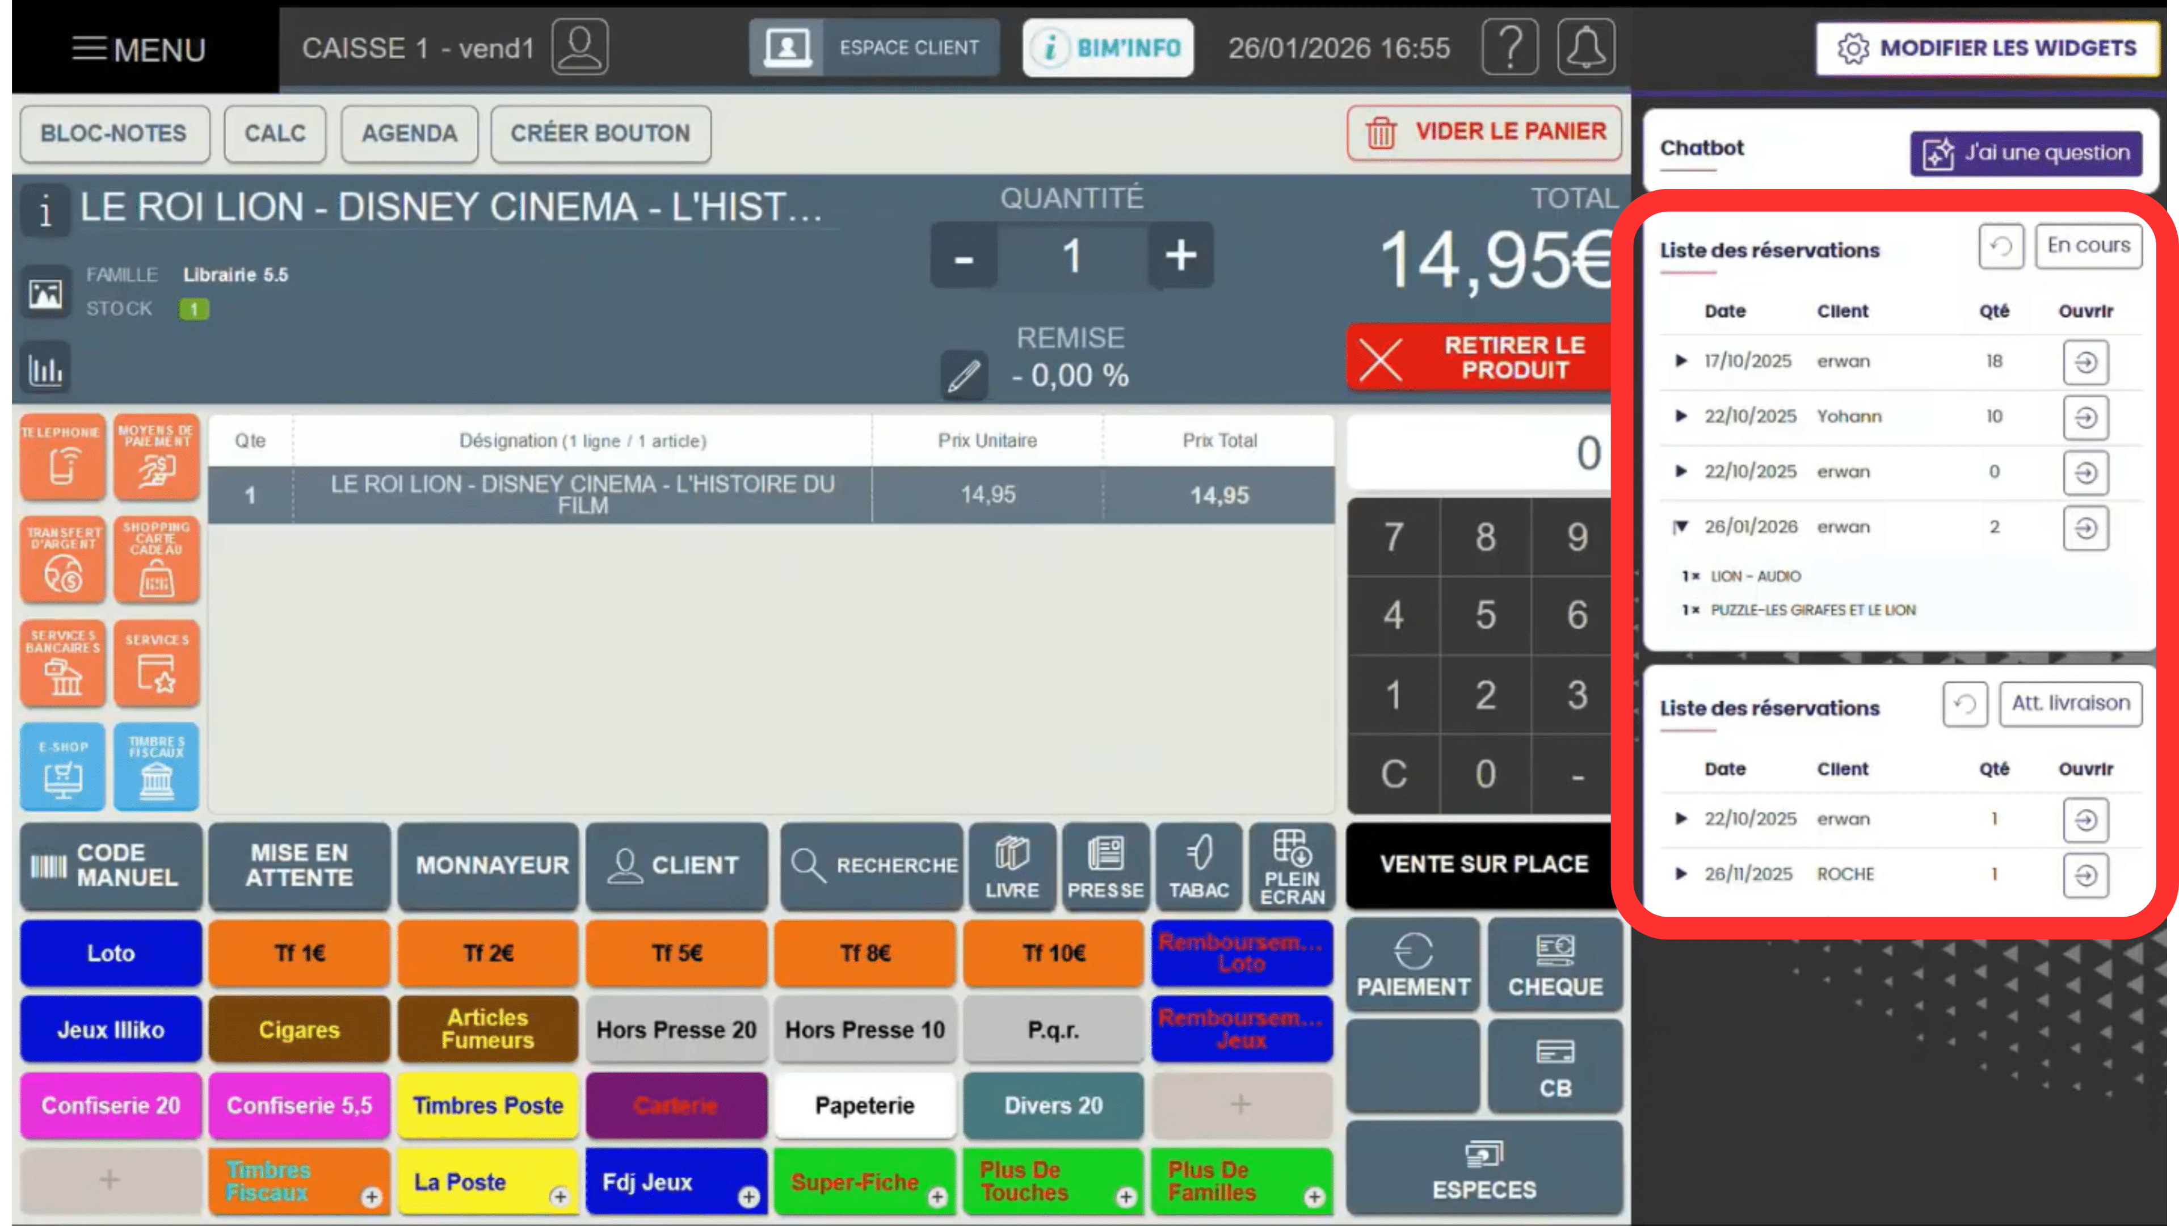2179x1226 pixels.
Task: Expand the 17/10/2025 erwan reservation
Action: pos(1681,362)
